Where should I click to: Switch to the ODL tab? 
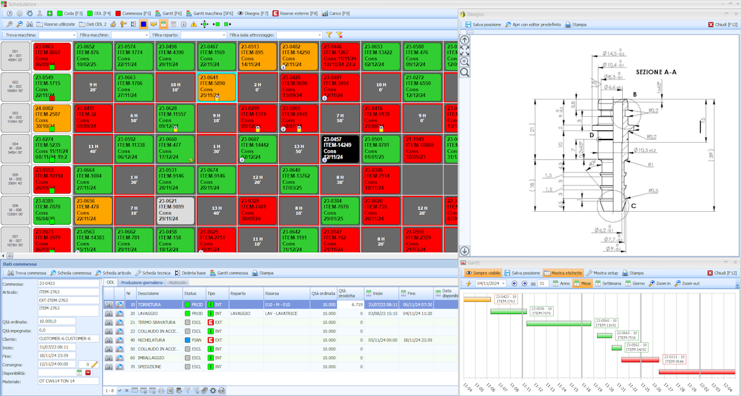tap(110, 282)
